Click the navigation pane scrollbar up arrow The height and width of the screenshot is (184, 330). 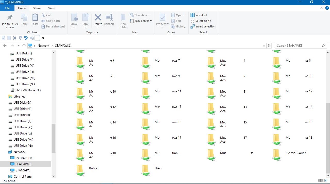click(53, 53)
